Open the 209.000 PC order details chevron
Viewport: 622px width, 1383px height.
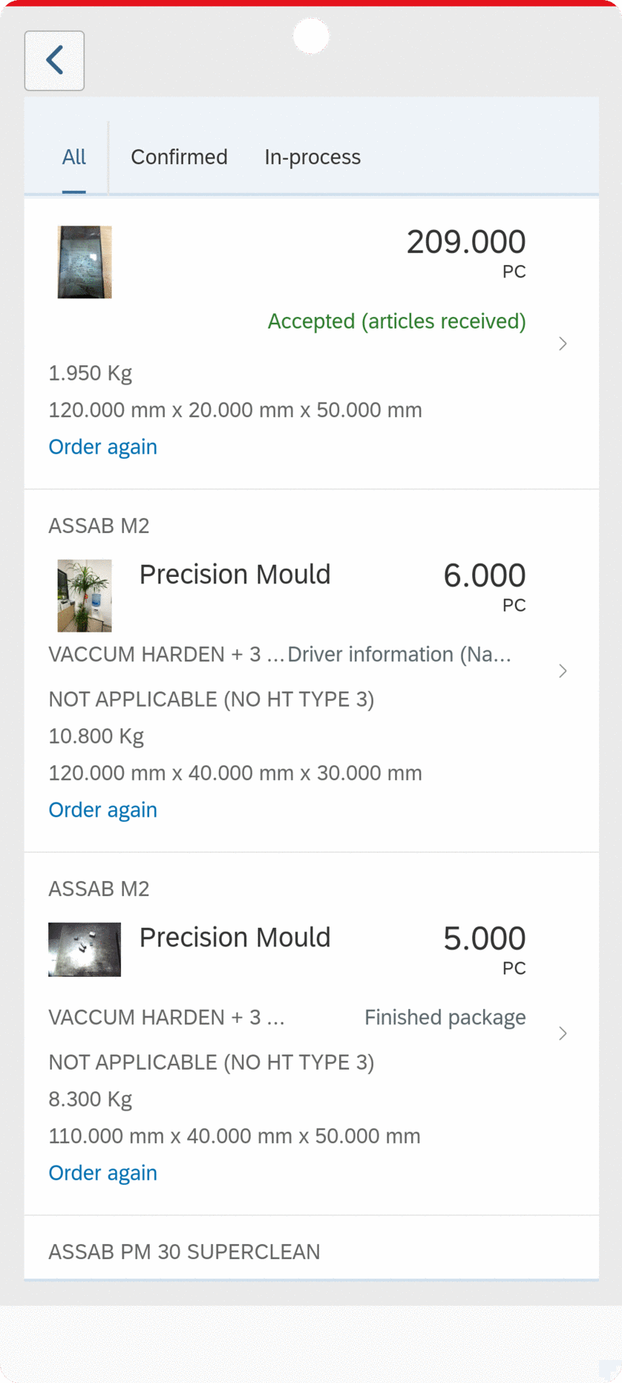coord(562,344)
